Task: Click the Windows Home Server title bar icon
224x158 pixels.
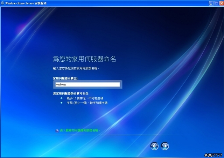Action: [x=2, y=3]
